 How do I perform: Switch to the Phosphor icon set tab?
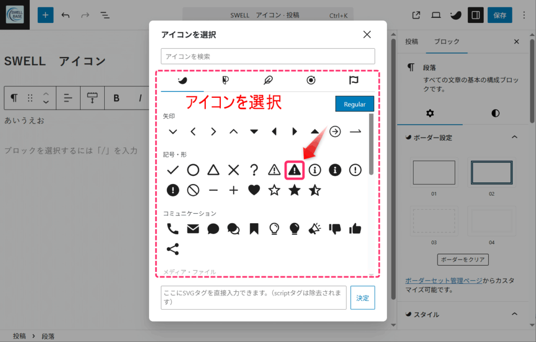[x=225, y=81]
